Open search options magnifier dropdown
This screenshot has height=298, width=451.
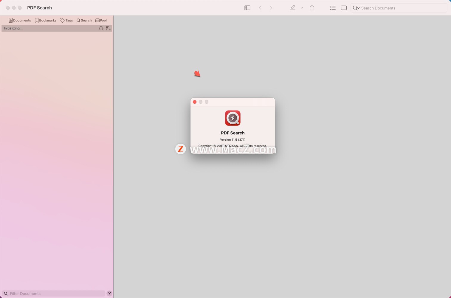pyautogui.click(x=356, y=8)
